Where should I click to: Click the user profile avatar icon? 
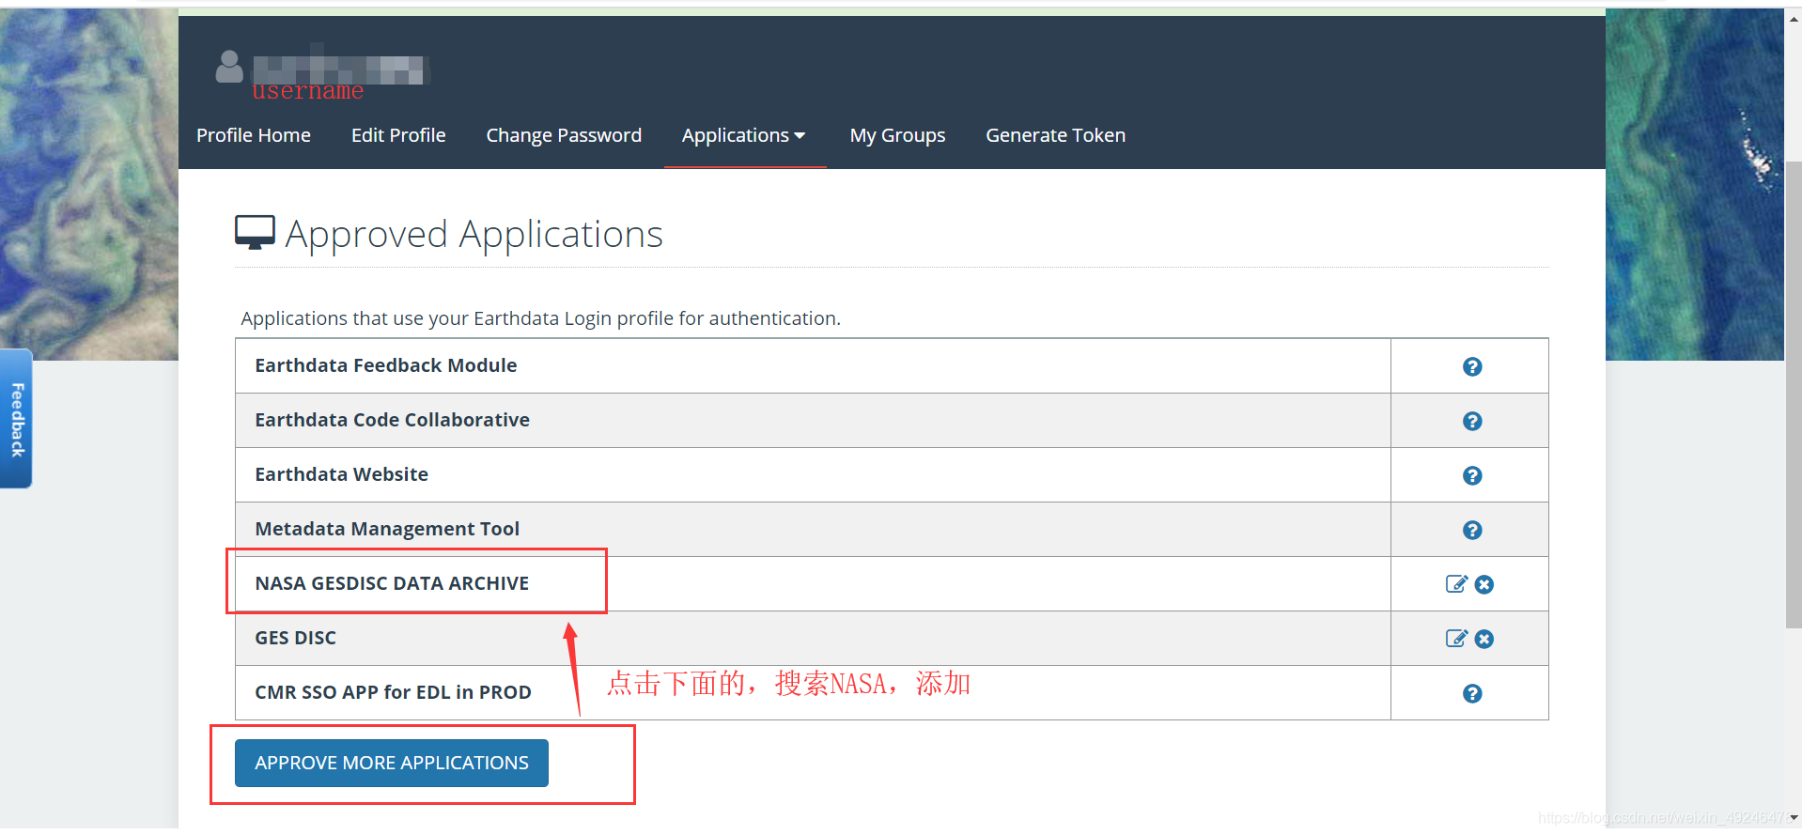pyautogui.click(x=229, y=67)
